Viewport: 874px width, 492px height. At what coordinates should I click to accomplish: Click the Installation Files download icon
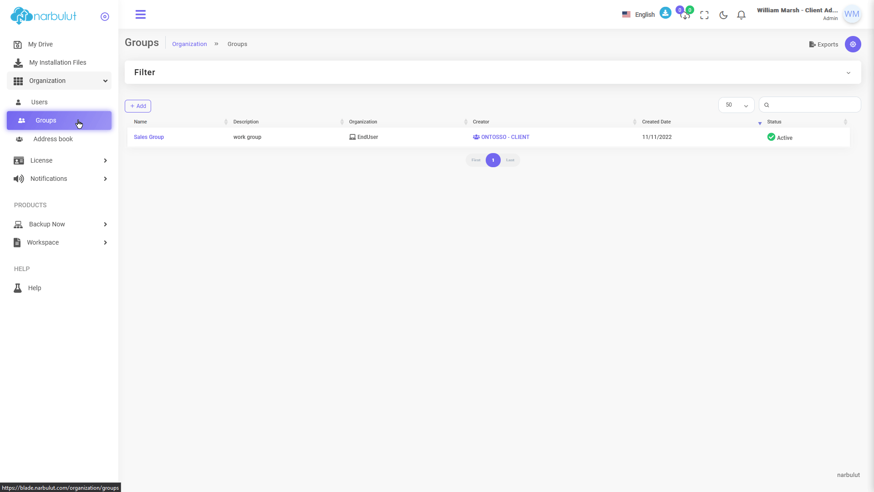[x=18, y=63]
